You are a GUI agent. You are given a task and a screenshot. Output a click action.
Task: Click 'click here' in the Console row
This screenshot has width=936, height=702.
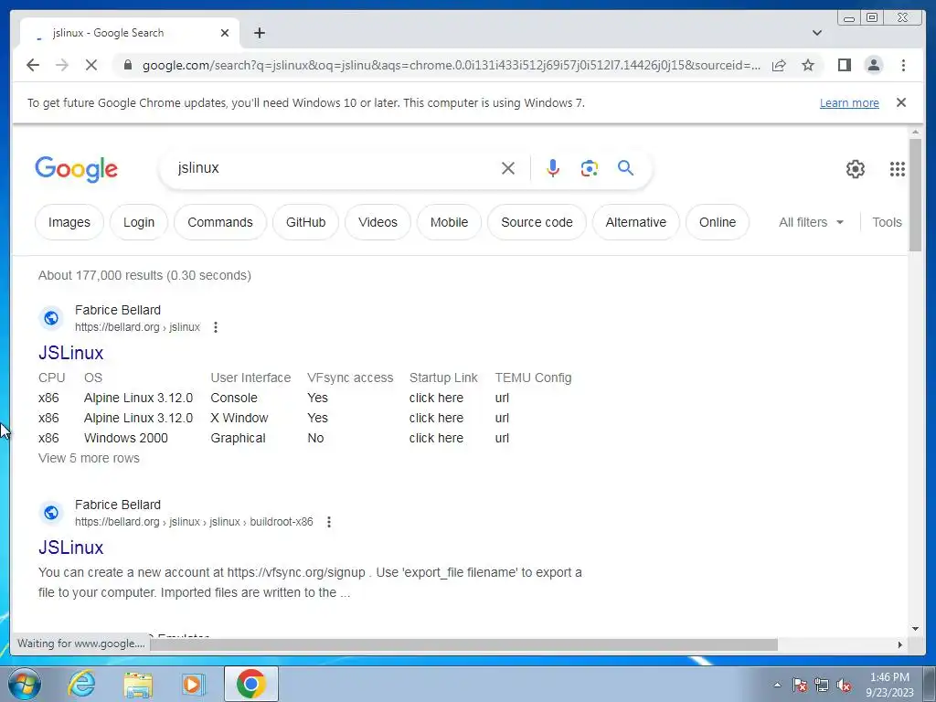pos(436,398)
